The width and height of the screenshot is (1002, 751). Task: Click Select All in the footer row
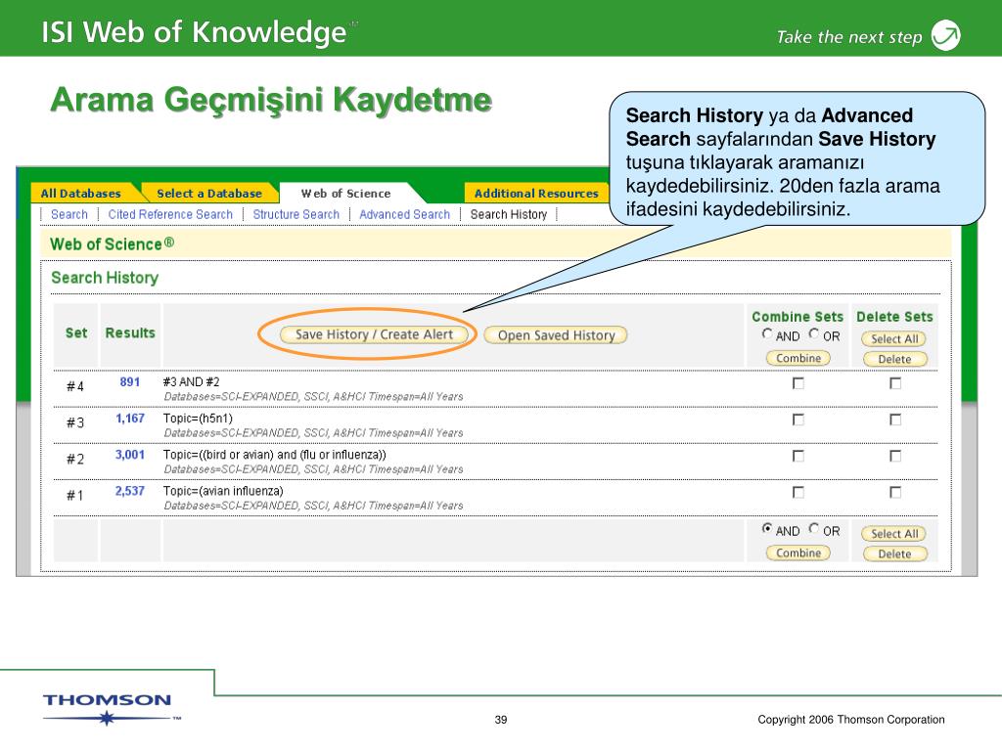coord(894,534)
